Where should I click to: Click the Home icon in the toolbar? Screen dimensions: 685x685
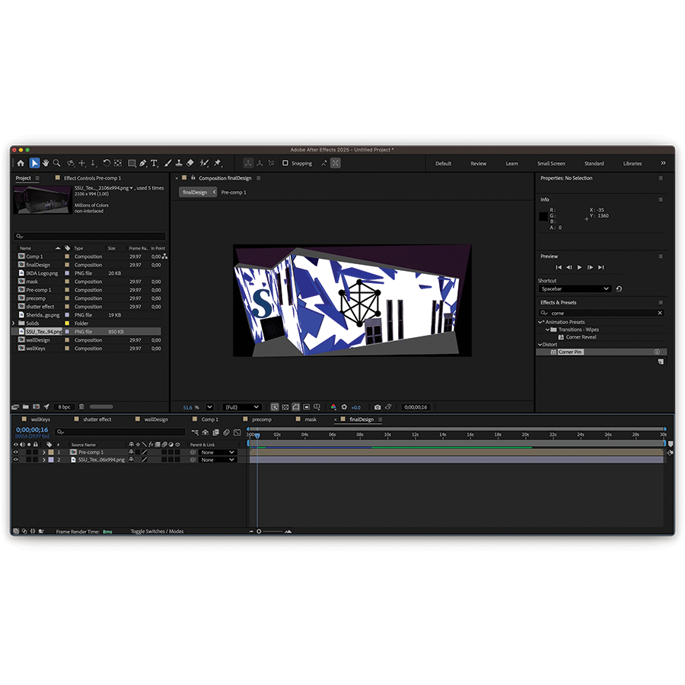[x=21, y=162]
